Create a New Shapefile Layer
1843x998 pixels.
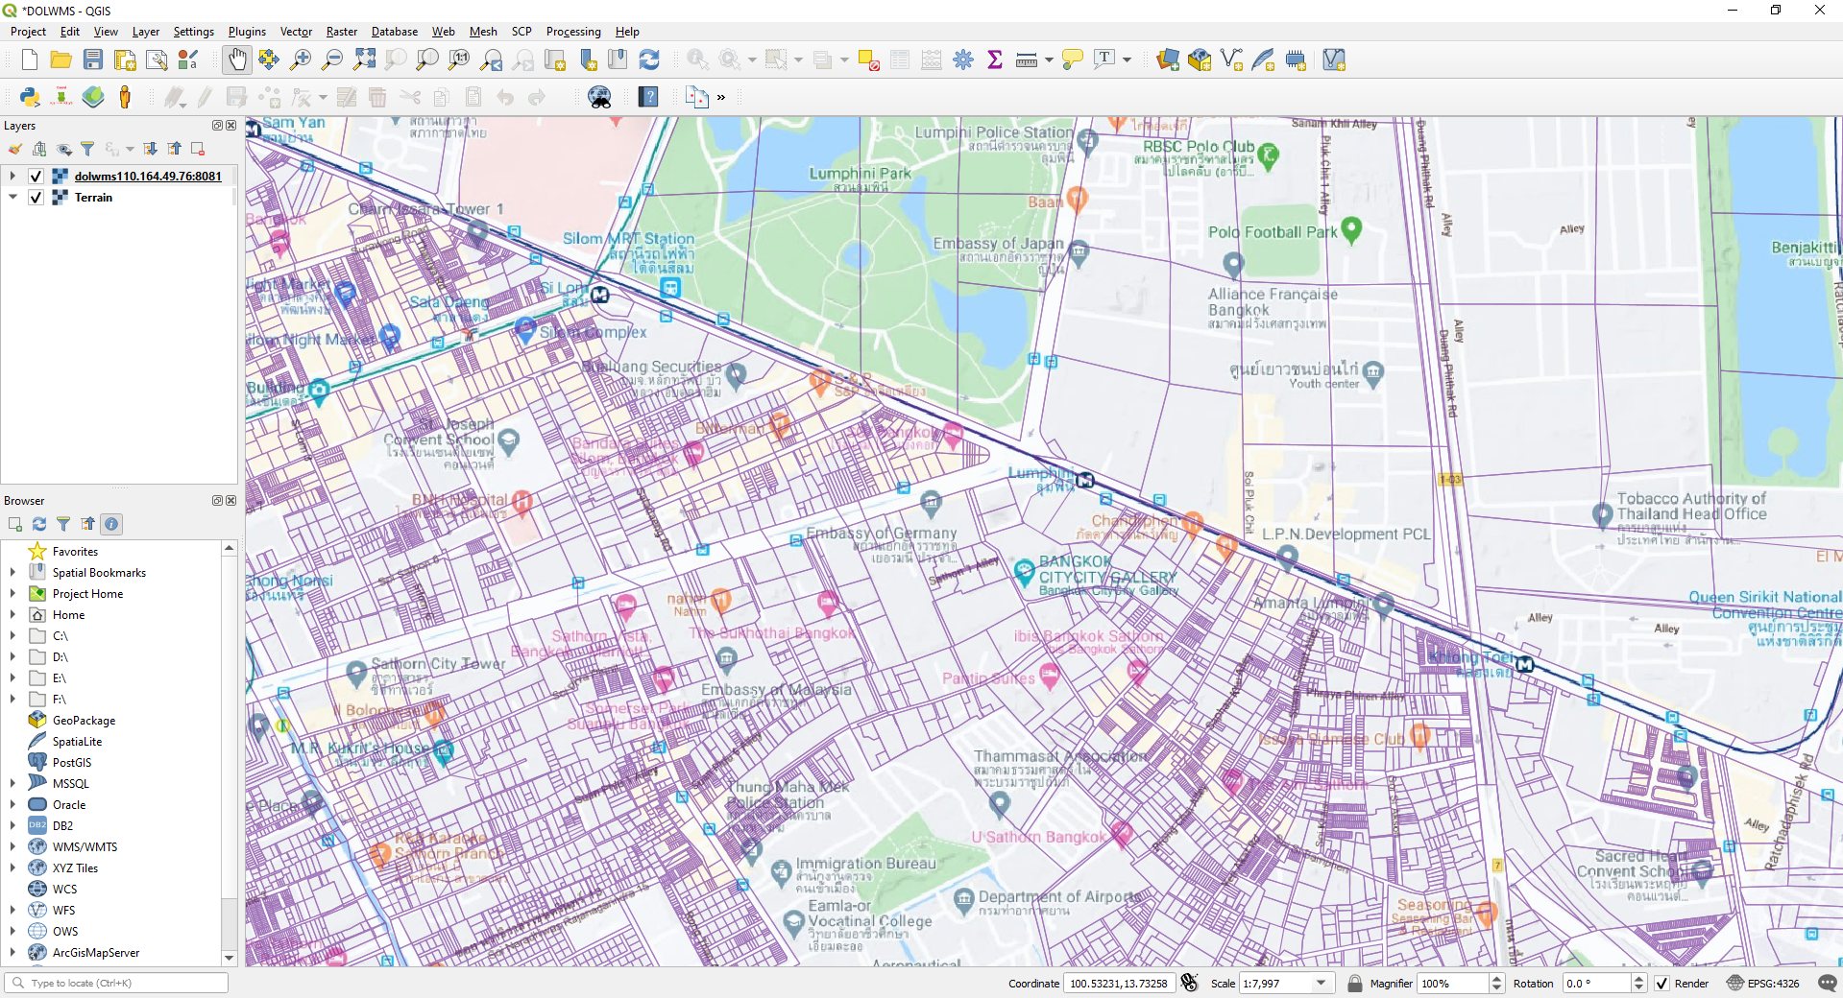(1231, 60)
